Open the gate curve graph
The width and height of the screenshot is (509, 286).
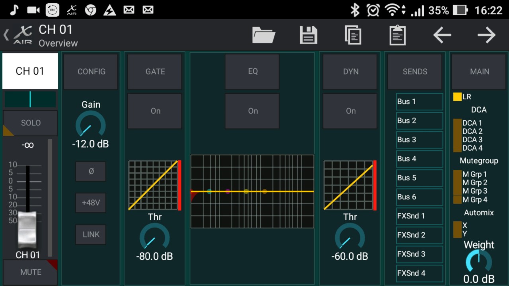tap(155, 185)
